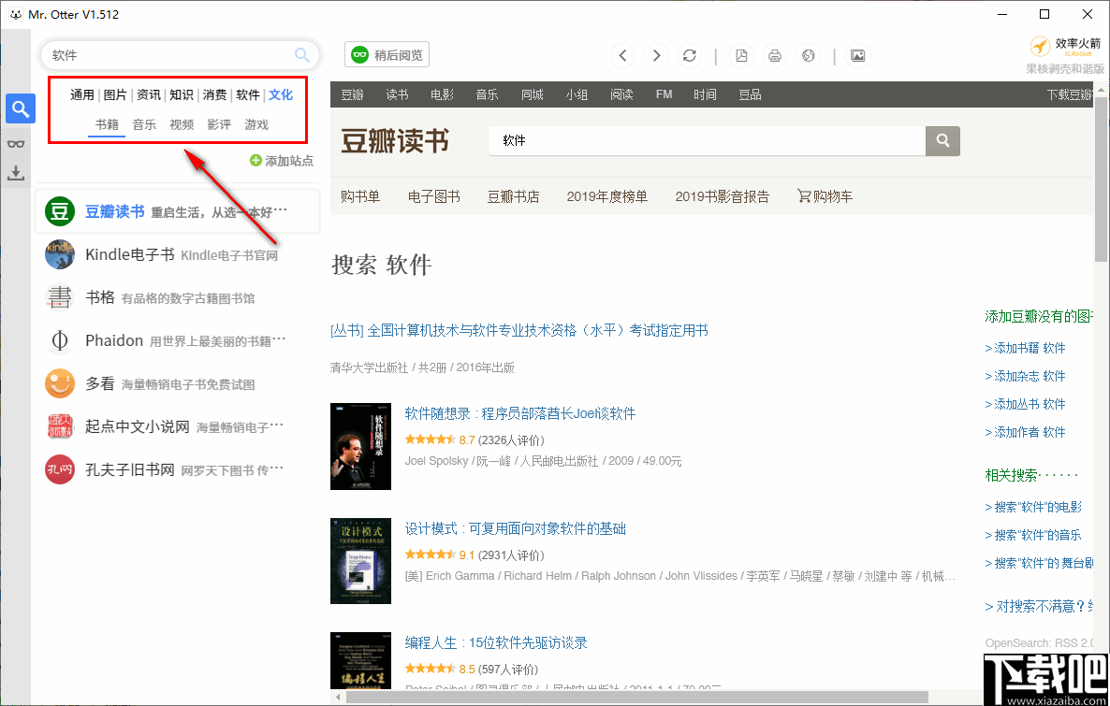
Task: Open 电影 in the Douban top nav
Action: [x=442, y=94]
